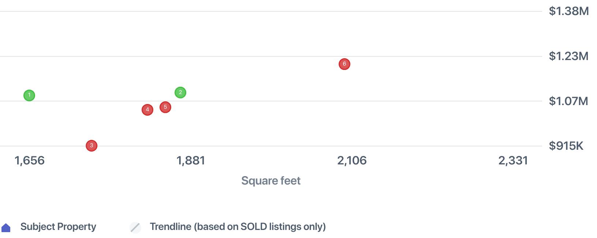Click the Trendline slash icon in legend
Viewport: 597px width, 238px height.
135,227
